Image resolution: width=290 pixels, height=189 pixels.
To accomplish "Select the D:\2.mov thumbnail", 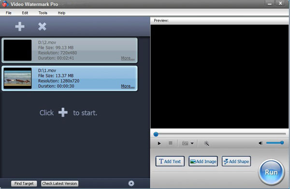I will (x=17, y=50).
